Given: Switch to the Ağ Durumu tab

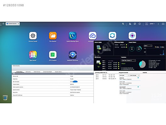Looking at the screenshot, I should [28, 72].
